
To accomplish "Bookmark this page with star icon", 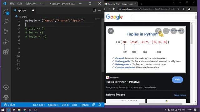I will tap(183, 9).
